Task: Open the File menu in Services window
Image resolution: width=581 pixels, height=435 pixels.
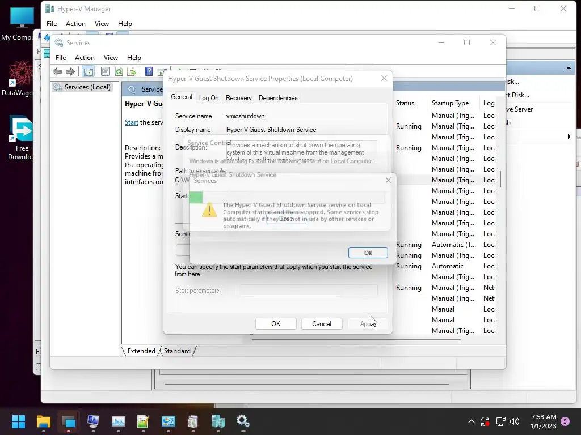Action: (x=61, y=58)
